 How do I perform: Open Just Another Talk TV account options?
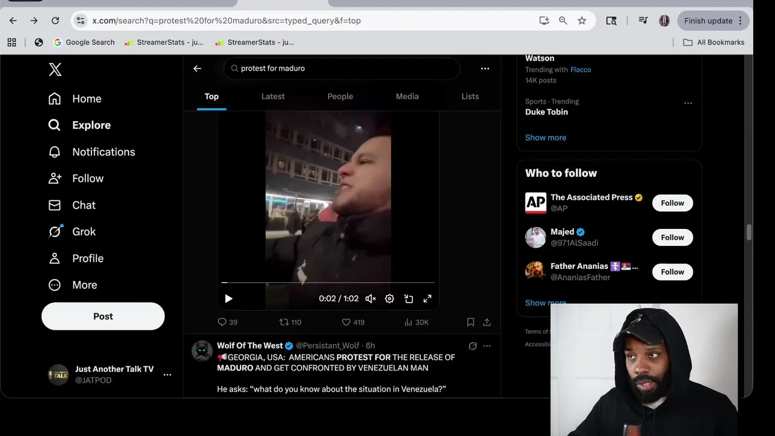(167, 375)
